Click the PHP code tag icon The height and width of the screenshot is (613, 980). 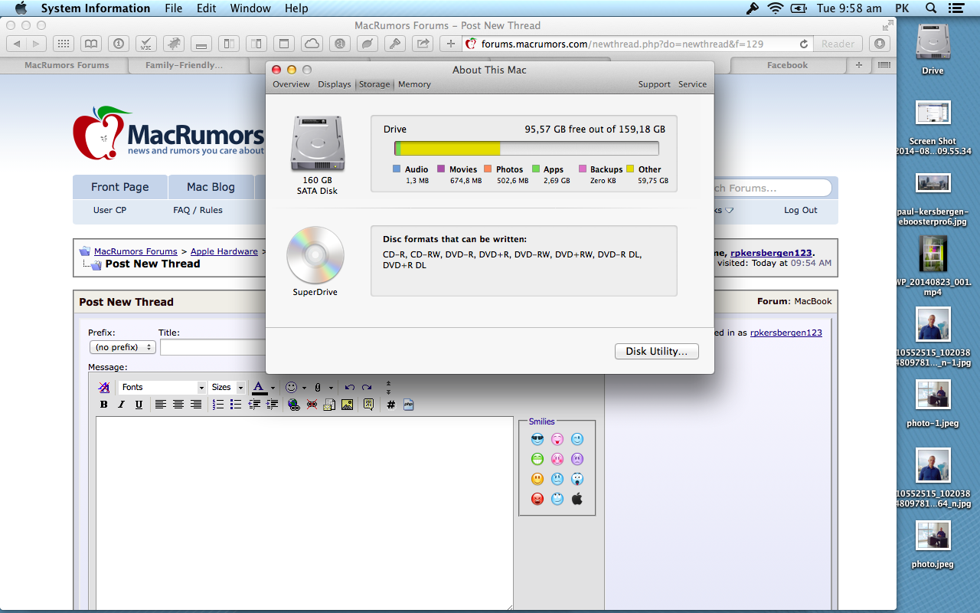click(409, 405)
